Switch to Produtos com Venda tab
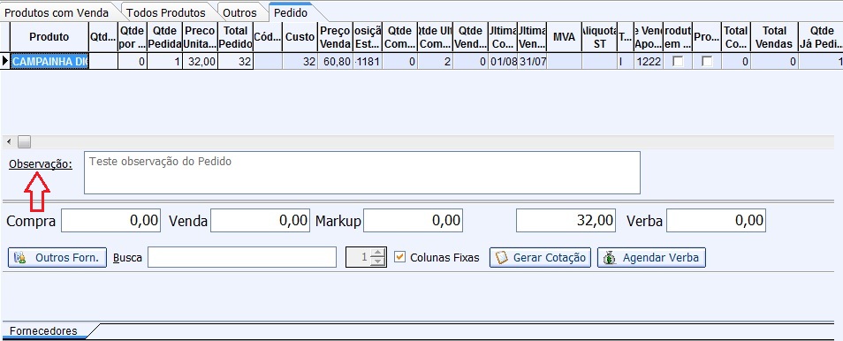 click(57, 12)
